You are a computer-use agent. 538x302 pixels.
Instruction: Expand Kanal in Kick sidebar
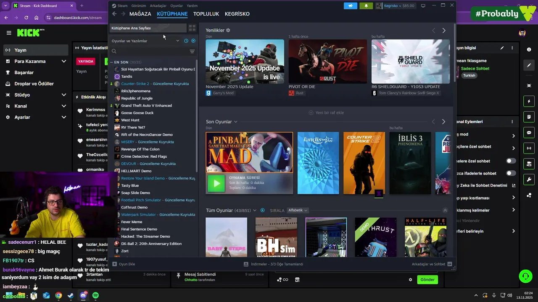(x=63, y=106)
